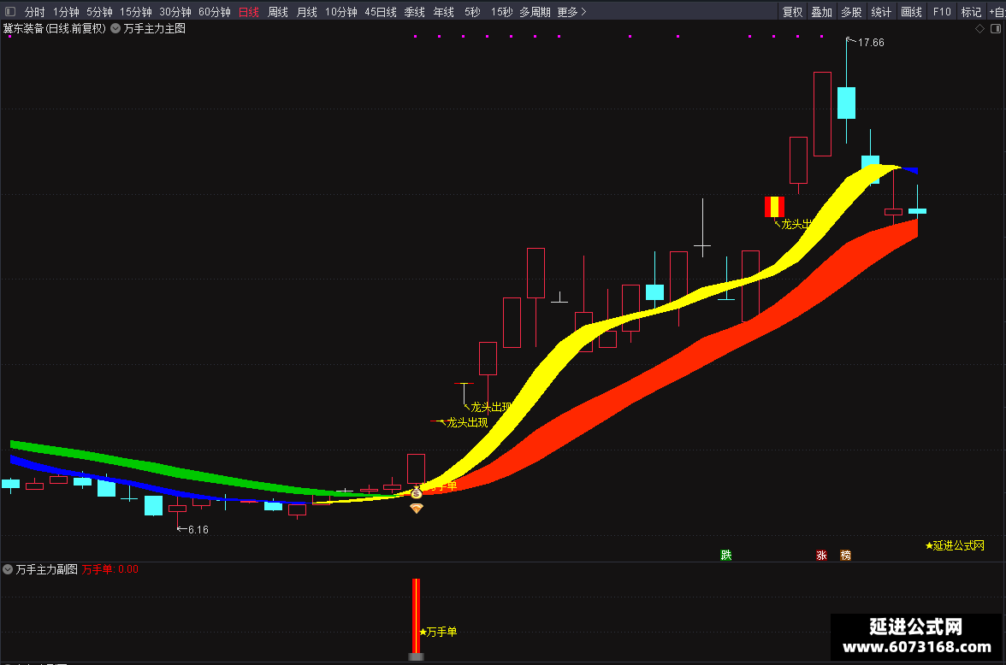Screen dimensions: 1006x665
Task: Click the red-yellow striped signal flag
Action: pos(774,207)
